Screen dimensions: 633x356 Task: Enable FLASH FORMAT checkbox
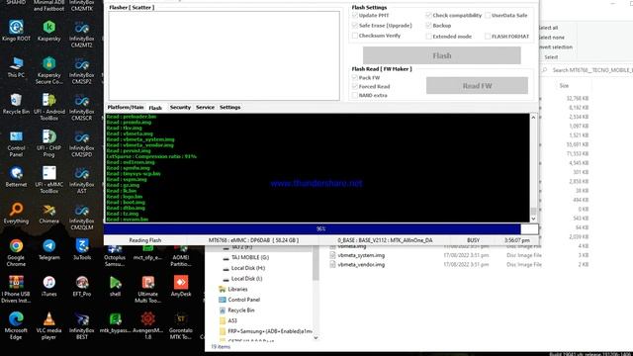coord(488,37)
